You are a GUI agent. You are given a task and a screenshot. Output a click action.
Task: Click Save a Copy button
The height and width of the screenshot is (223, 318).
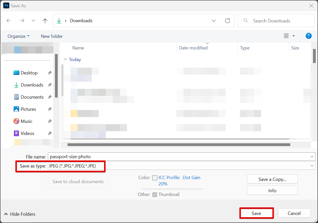[x=272, y=179]
